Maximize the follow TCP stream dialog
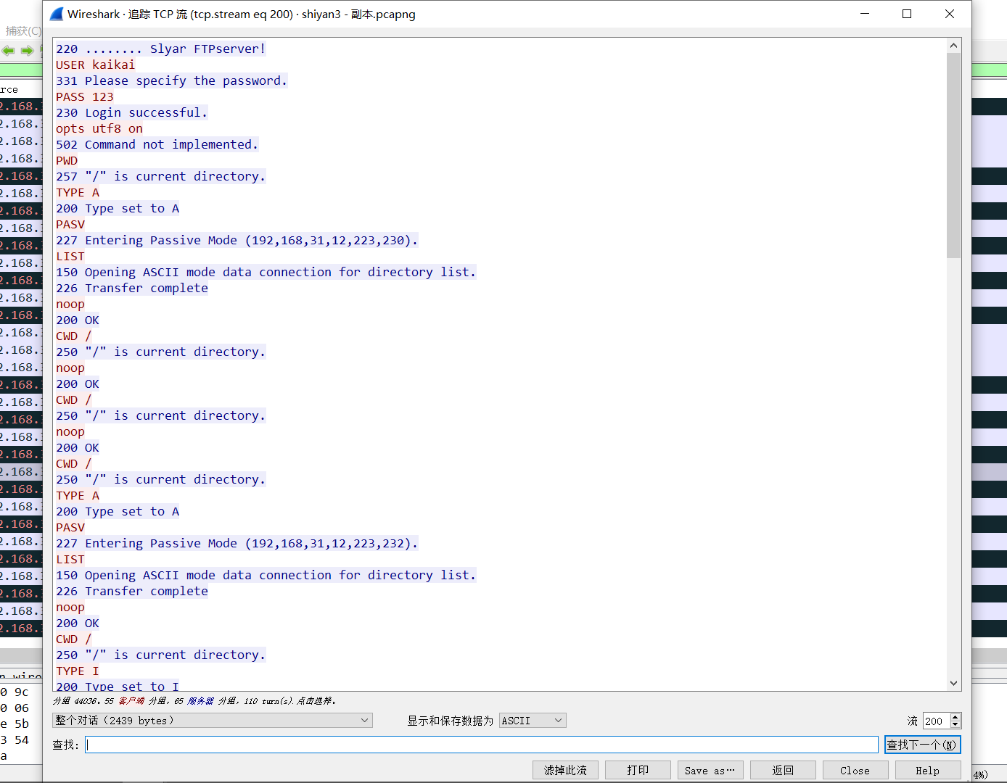The width and height of the screenshot is (1007, 783). pyautogui.click(x=907, y=14)
